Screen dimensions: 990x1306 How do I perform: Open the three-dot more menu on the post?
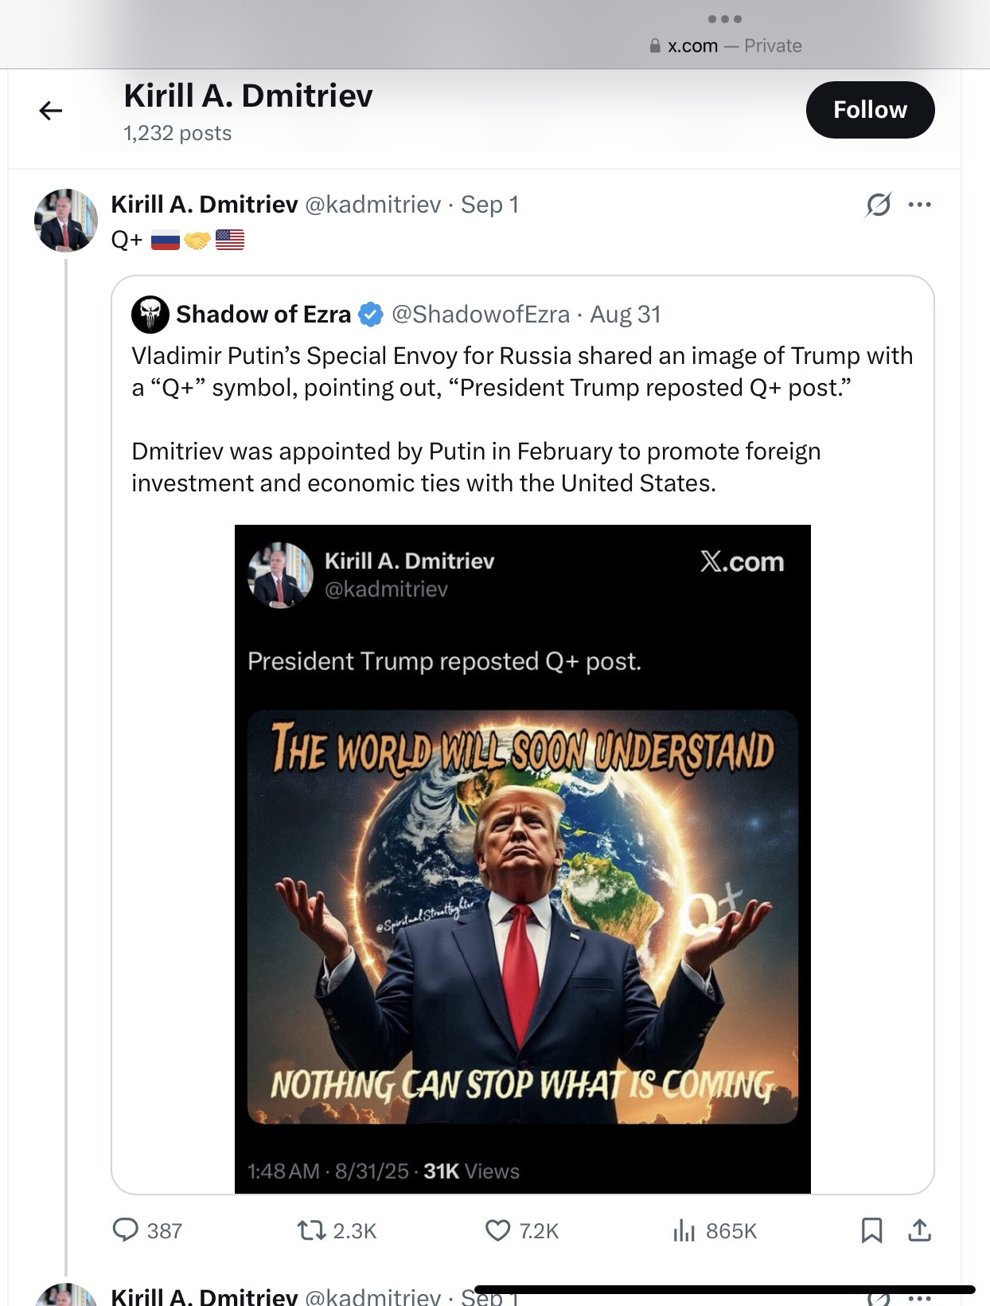(919, 205)
